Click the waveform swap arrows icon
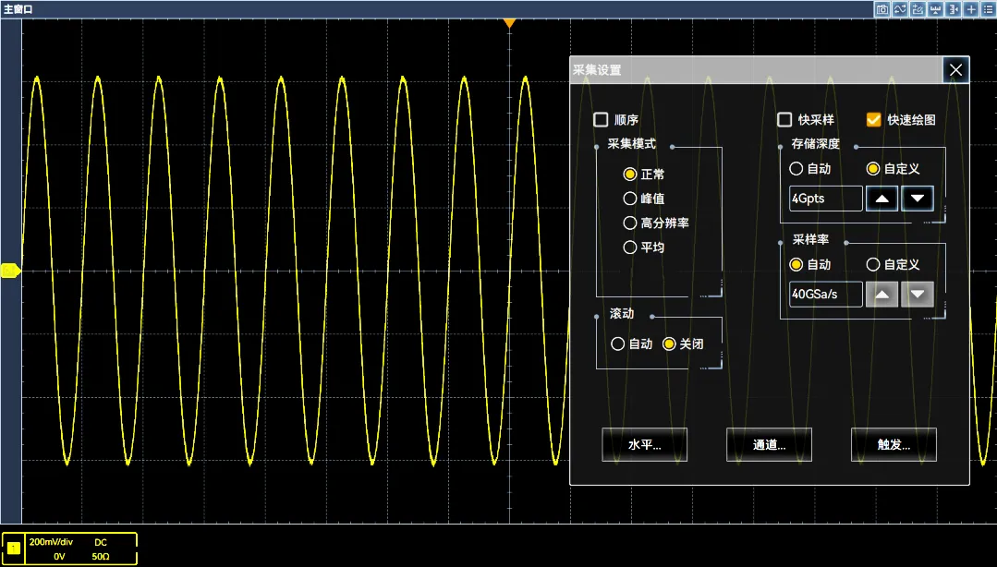The height and width of the screenshot is (567, 997). pyautogui.click(x=900, y=9)
